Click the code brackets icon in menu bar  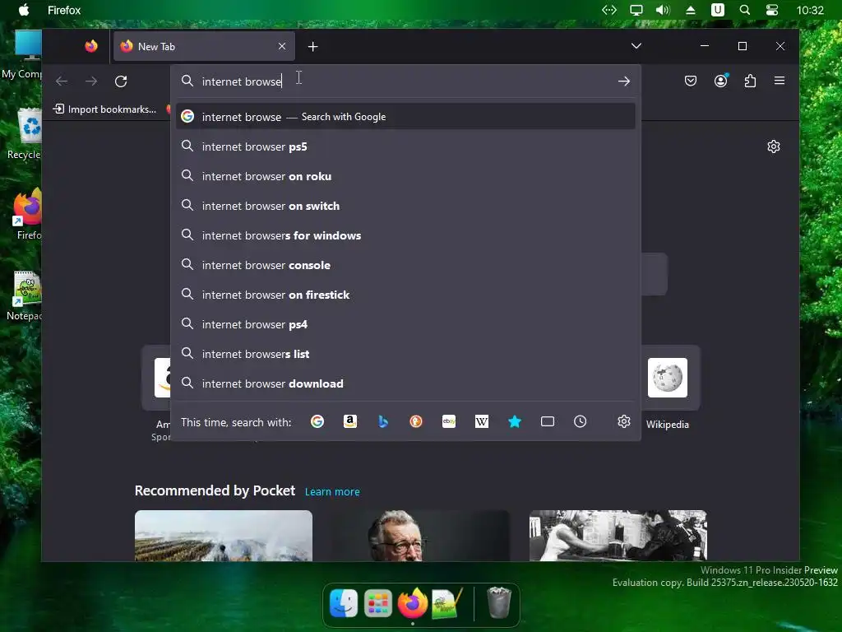pos(609,10)
